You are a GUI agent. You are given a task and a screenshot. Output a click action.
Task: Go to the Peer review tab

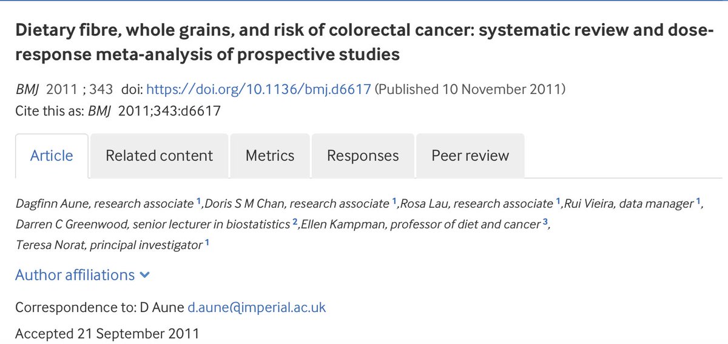point(470,156)
